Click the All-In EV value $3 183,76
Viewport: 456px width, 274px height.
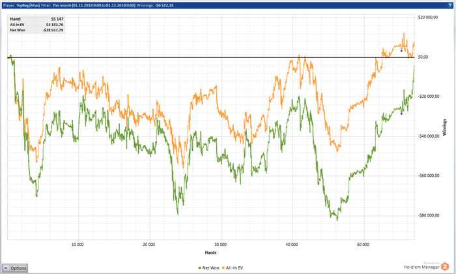(x=54, y=24)
